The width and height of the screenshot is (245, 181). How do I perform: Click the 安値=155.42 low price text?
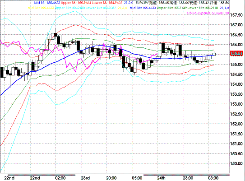(199, 3)
